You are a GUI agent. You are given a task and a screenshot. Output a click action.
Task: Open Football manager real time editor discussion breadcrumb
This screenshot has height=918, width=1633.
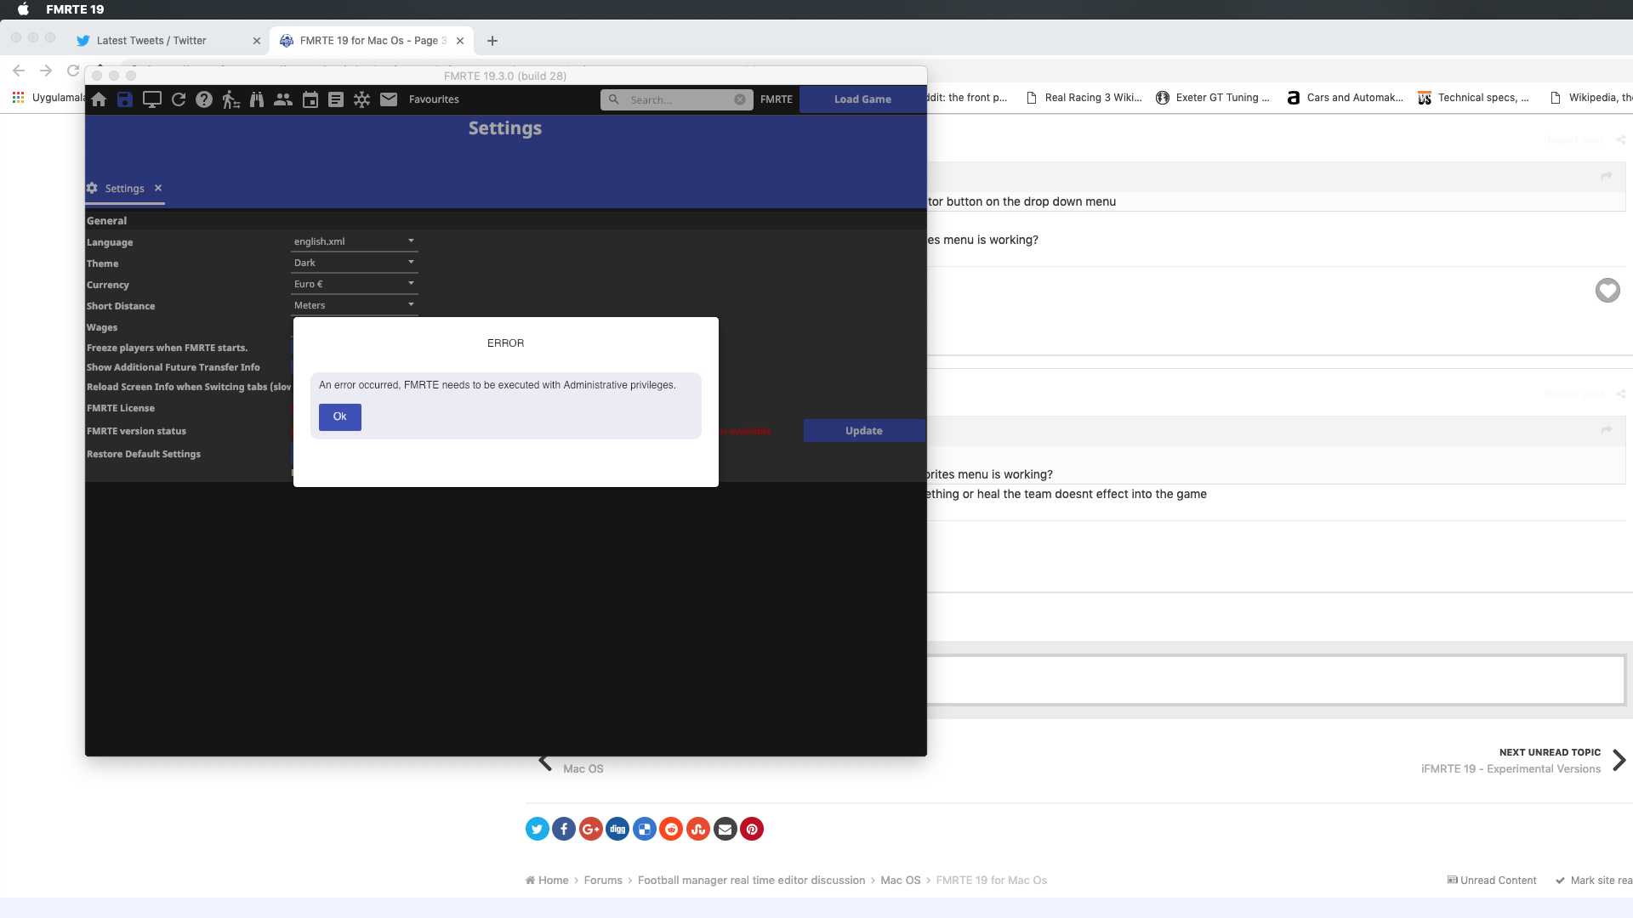751,881
